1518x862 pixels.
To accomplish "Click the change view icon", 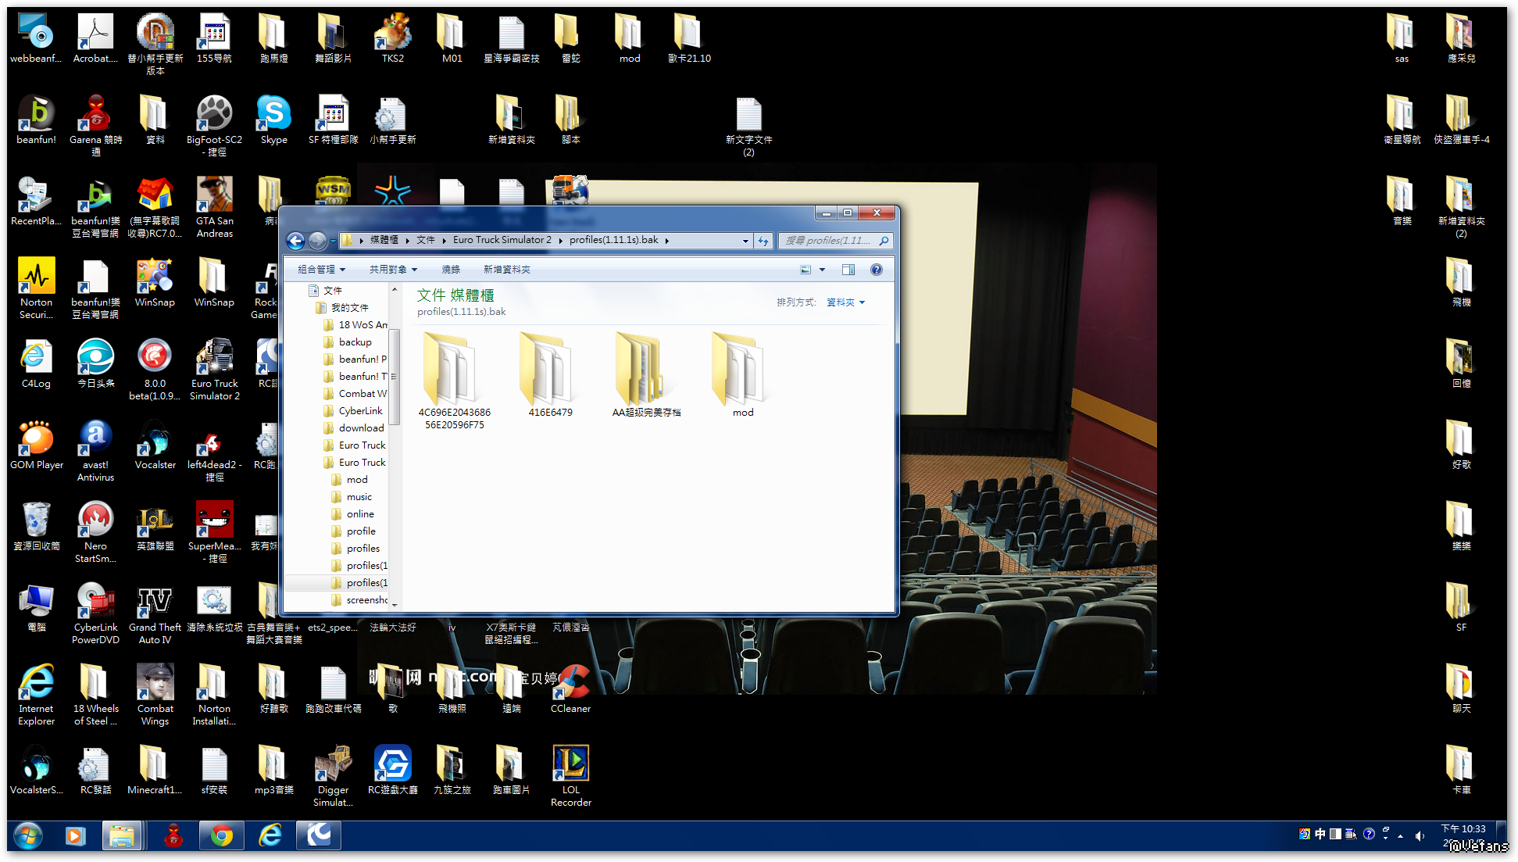I will (x=805, y=270).
